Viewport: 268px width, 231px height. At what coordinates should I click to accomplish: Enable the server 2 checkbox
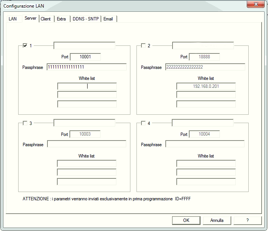tap(143, 46)
